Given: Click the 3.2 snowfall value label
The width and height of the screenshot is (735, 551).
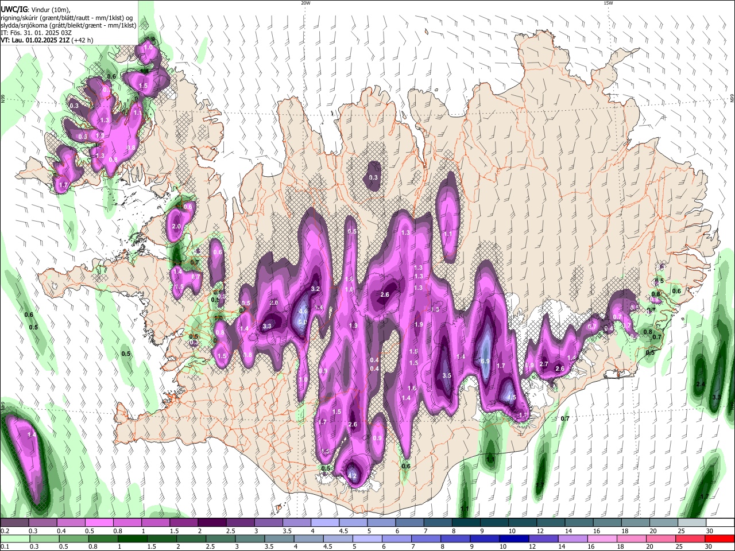Looking at the screenshot, I should click(315, 289).
